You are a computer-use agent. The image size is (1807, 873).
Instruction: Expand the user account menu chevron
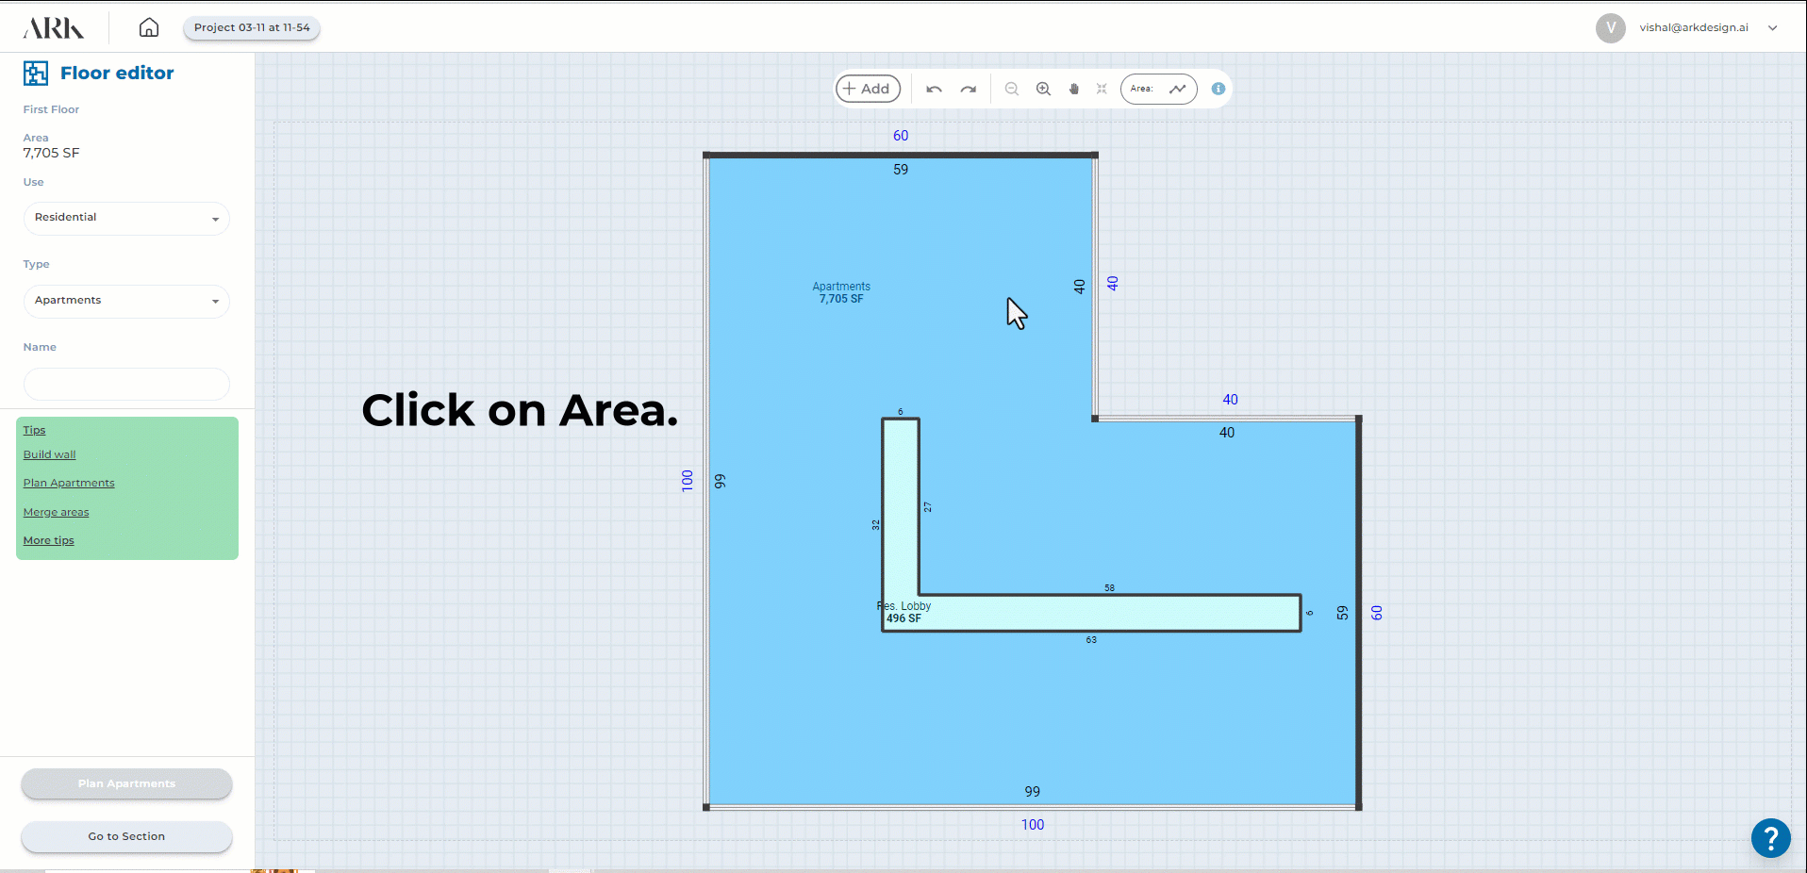pyautogui.click(x=1772, y=27)
